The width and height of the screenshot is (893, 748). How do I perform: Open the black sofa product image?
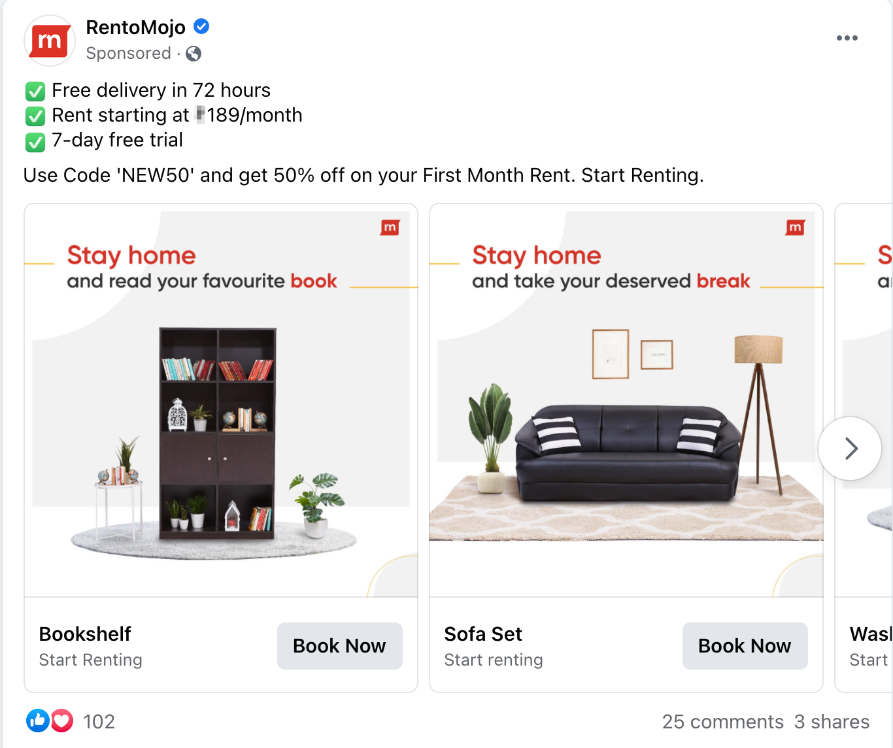coord(626,400)
